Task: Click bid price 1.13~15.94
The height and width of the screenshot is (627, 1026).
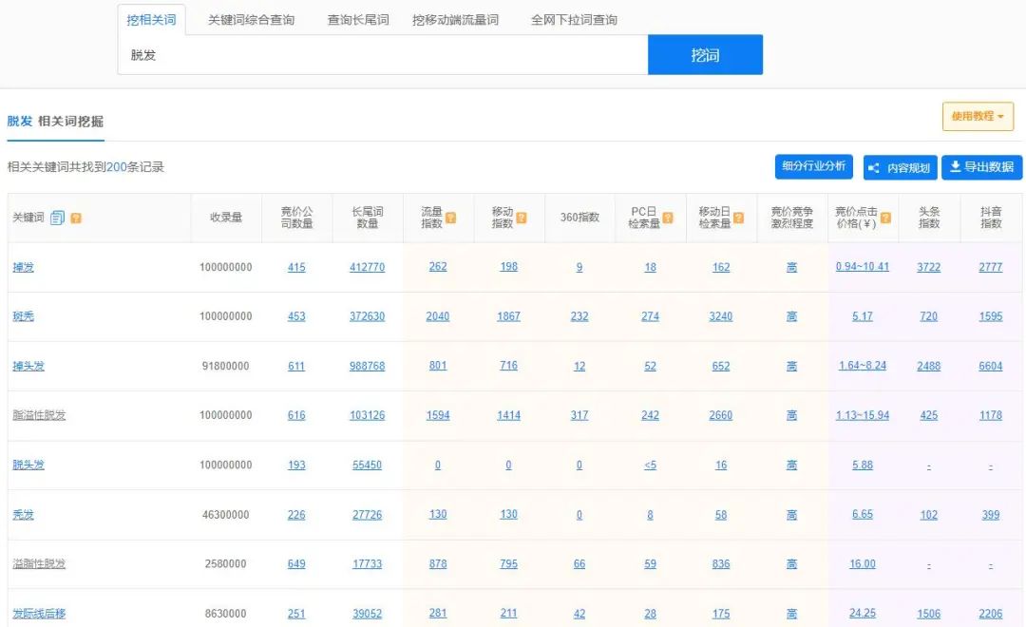Action: click(x=863, y=415)
